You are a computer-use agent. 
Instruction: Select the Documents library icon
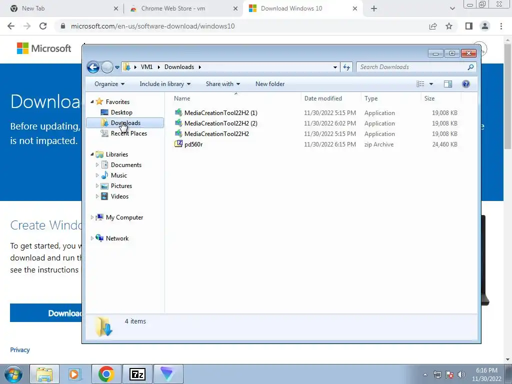click(x=104, y=164)
